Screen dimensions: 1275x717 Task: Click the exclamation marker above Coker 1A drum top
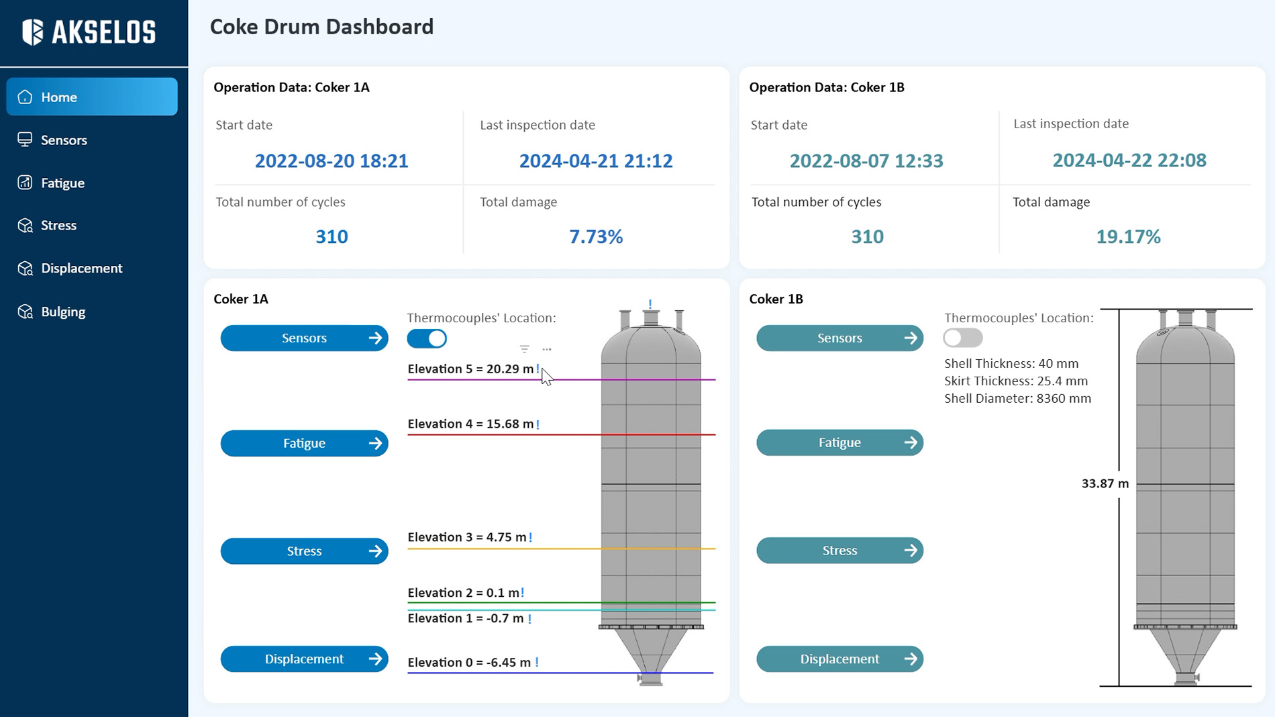tap(649, 303)
